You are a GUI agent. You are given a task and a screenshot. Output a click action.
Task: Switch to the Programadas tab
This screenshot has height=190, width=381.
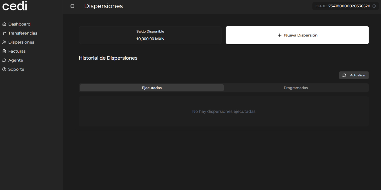296,88
